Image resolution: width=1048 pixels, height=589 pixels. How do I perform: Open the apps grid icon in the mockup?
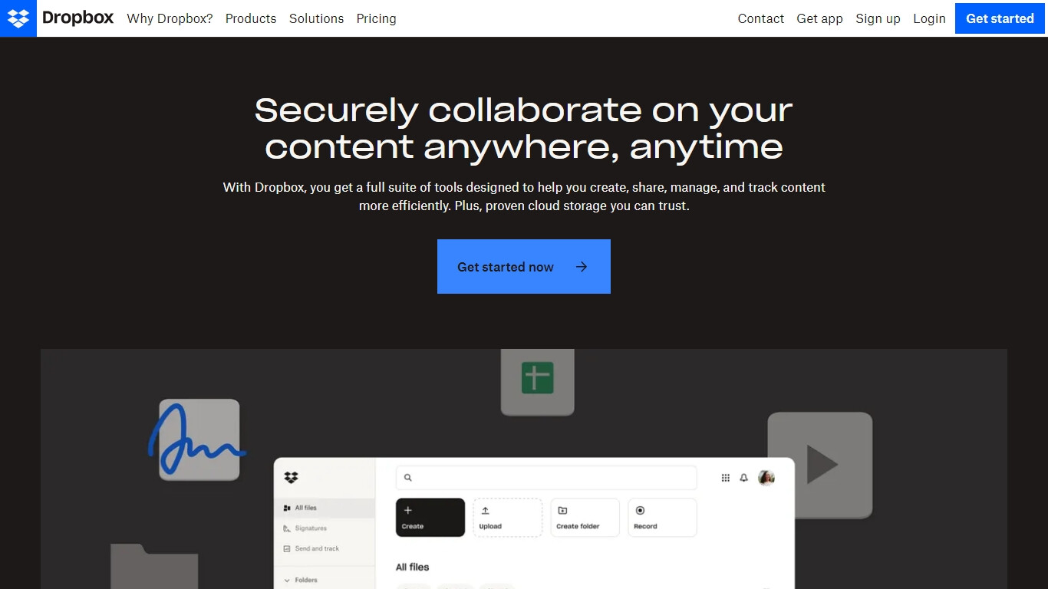tap(726, 478)
